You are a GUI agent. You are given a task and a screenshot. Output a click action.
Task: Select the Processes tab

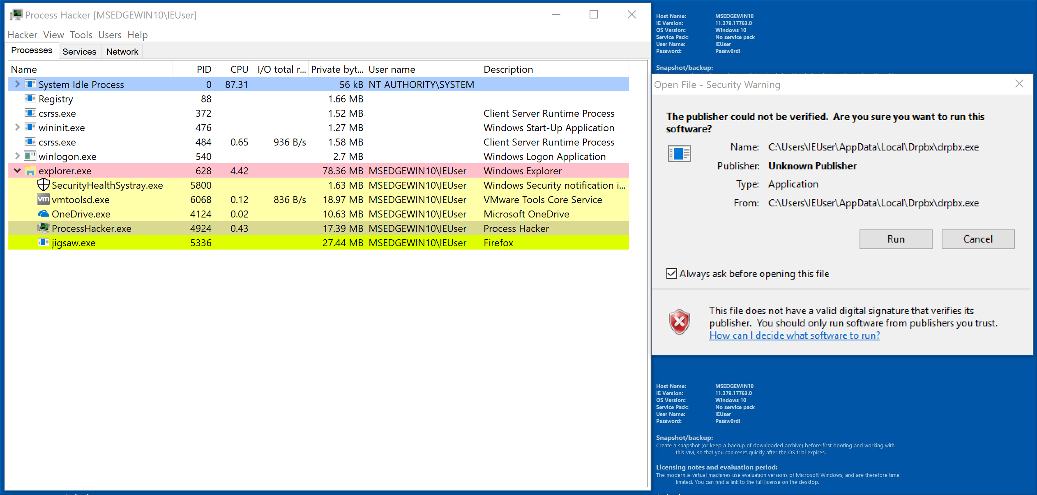tap(32, 51)
